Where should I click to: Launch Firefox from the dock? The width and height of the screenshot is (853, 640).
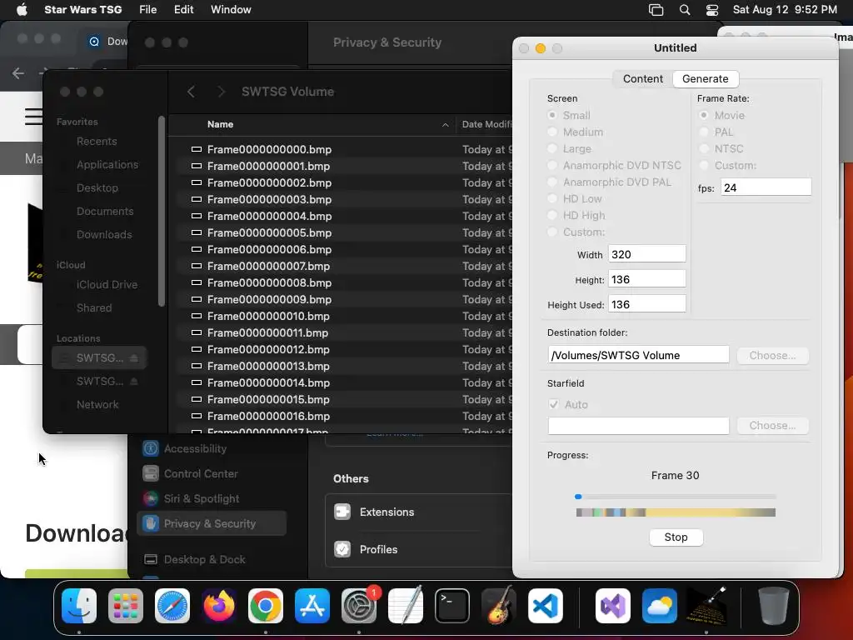219,606
